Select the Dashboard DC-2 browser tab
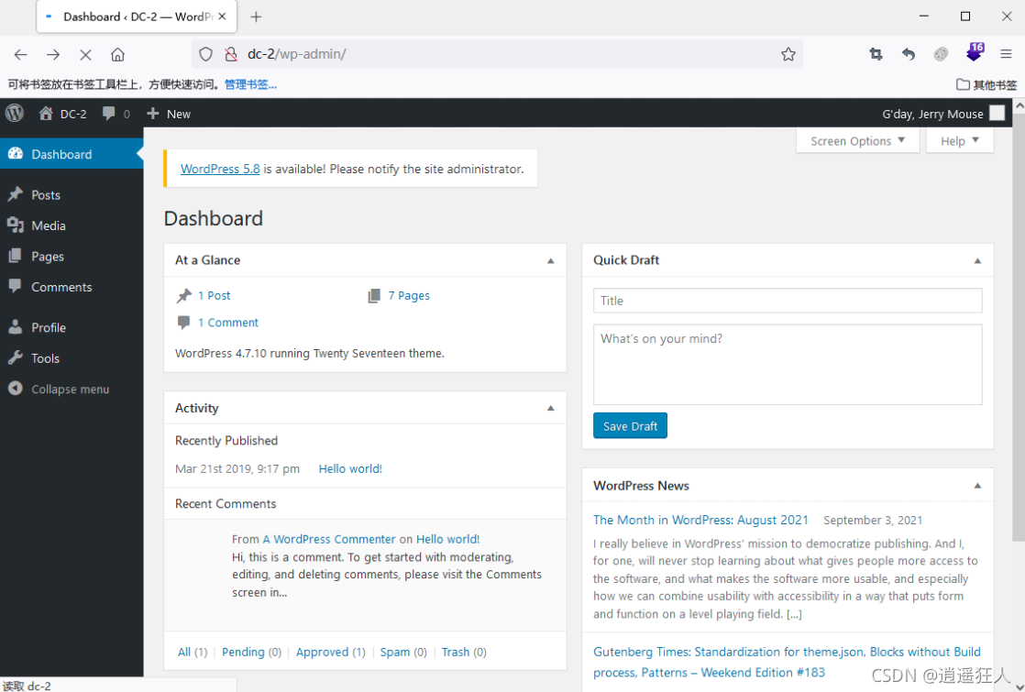This screenshot has width=1025, height=692. click(x=137, y=17)
